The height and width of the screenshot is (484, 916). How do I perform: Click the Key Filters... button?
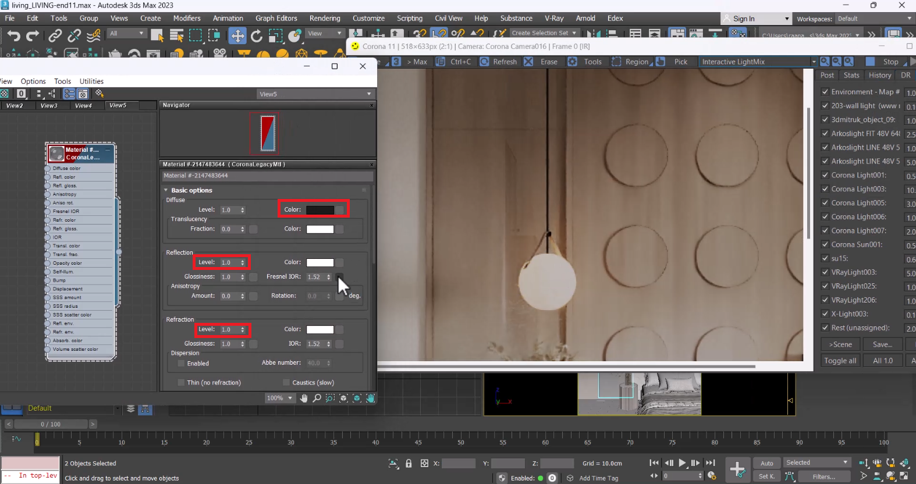point(823,476)
